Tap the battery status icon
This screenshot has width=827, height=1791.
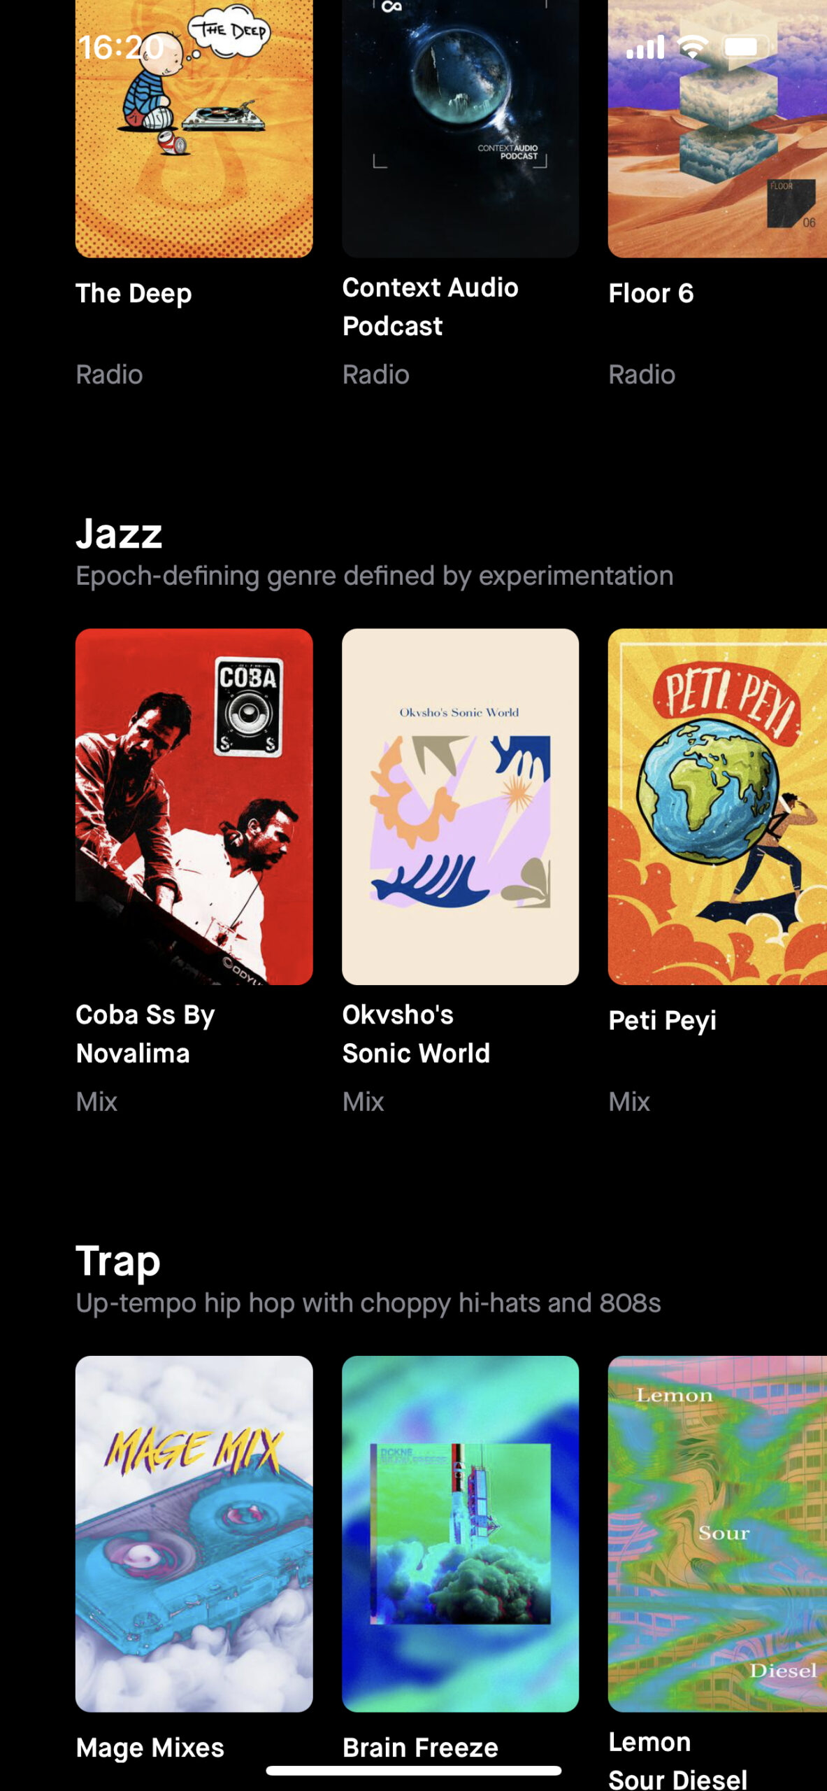click(747, 47)
